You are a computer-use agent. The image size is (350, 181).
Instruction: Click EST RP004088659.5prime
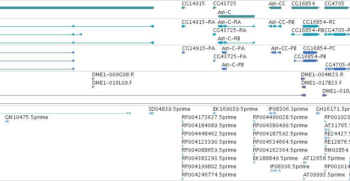[183, 154]
